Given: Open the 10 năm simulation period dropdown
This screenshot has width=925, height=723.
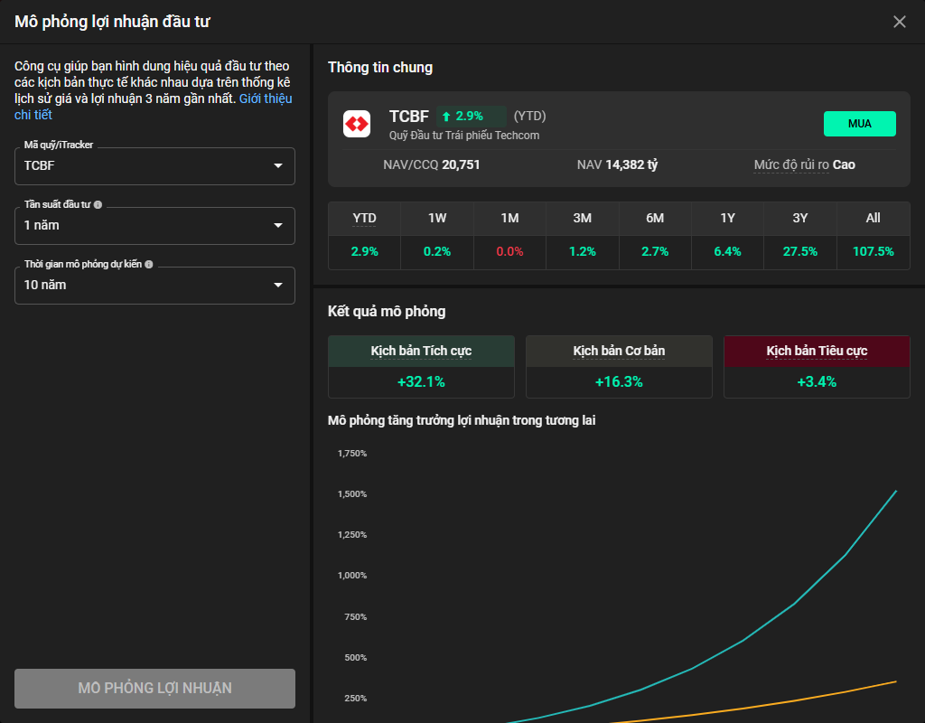Looking at the screenshot, I should coord(154,285).
